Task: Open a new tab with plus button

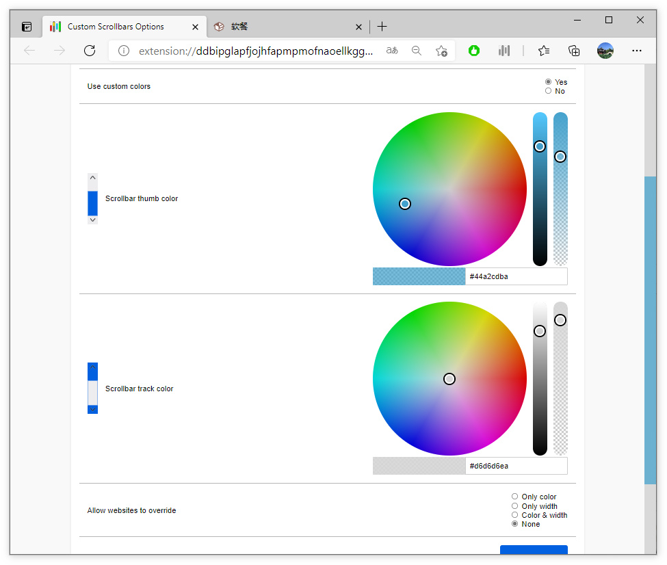Action: (382, 27)
